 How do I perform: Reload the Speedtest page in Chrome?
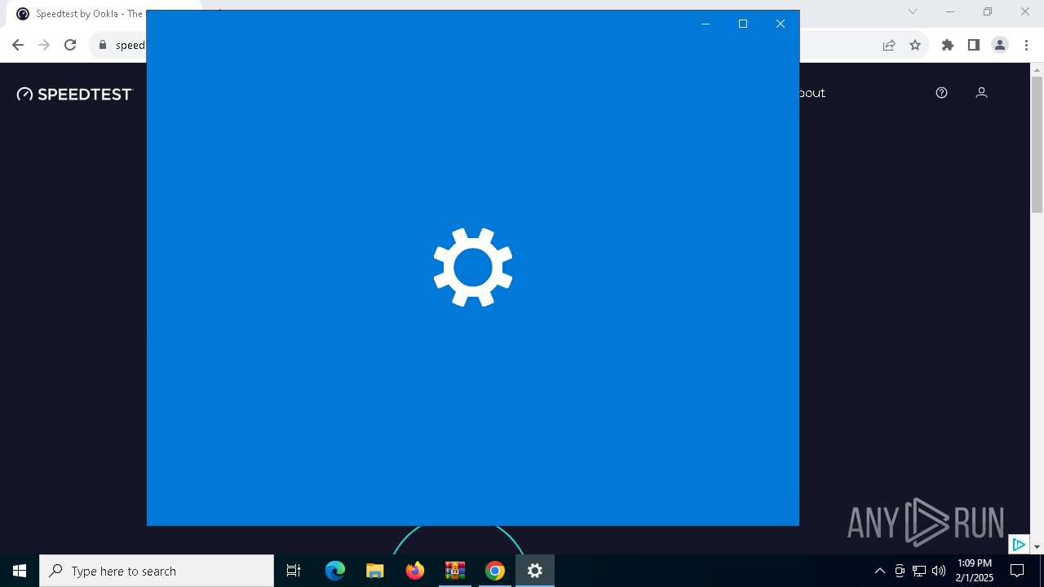coord(70,45)
